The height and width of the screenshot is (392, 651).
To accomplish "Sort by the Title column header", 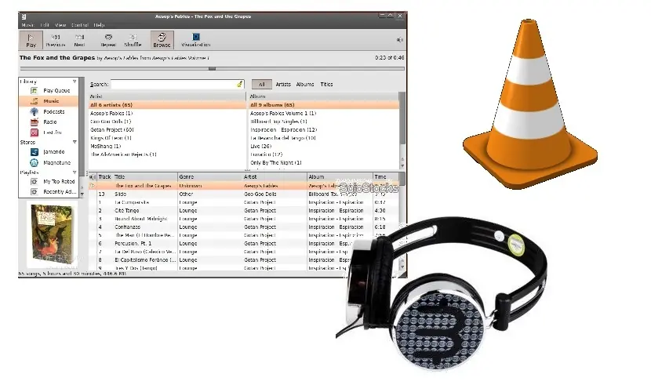I will pos(145,176).
